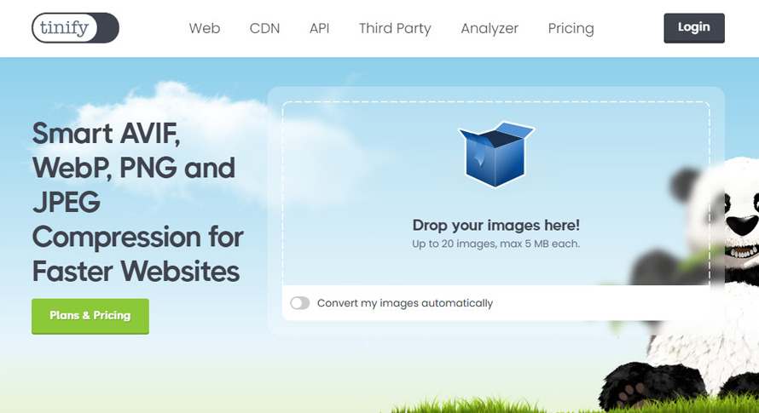Click the green Plans & Pricing button
This screenshot has width=759, height=413.
click(90, 316)
